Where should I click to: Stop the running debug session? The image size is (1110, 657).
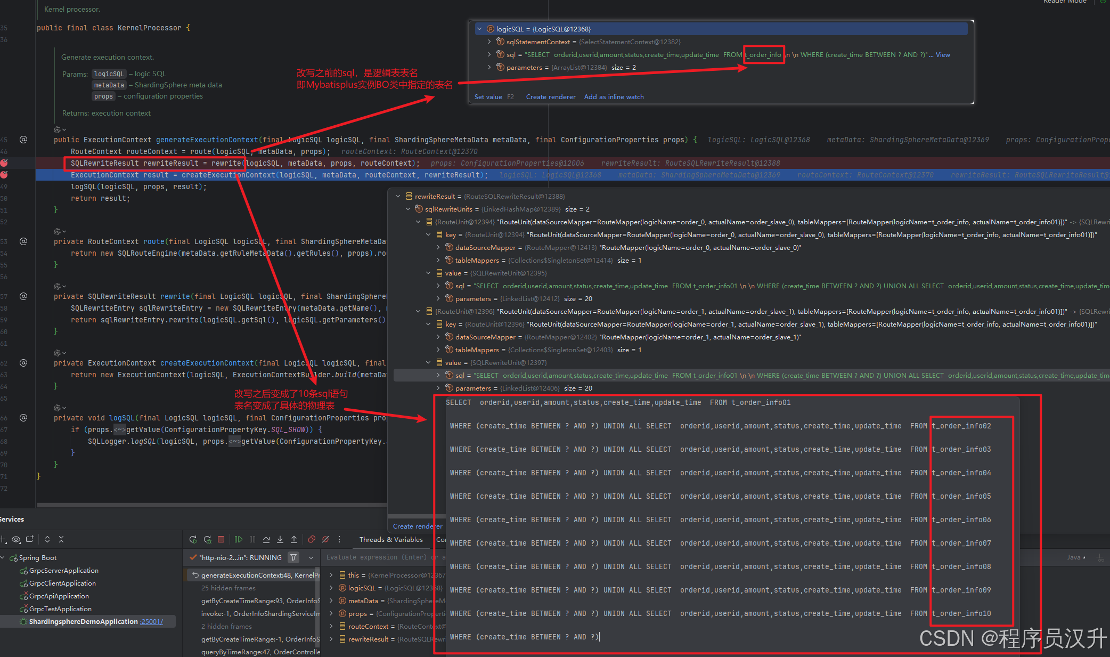221,539
